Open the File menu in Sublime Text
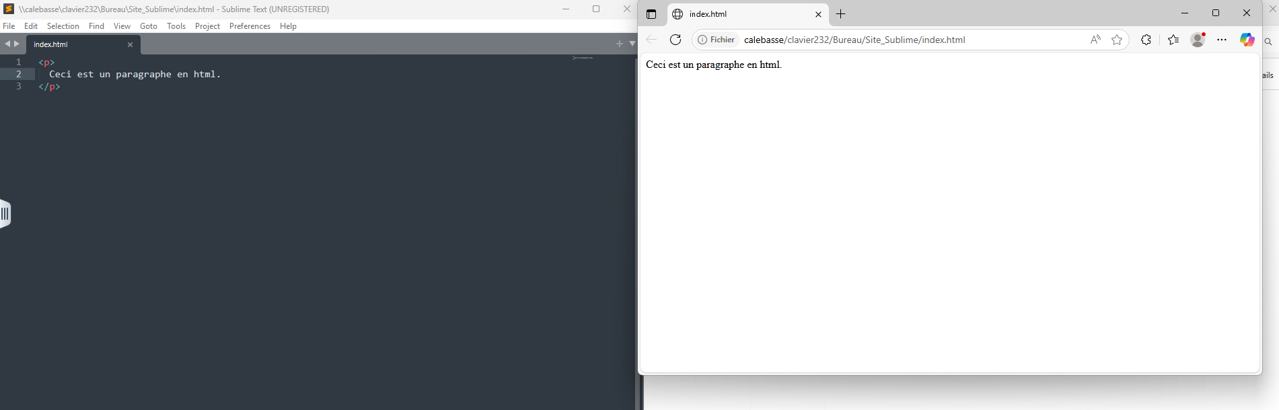The image size is (1279, 410). tap(9, 26)
